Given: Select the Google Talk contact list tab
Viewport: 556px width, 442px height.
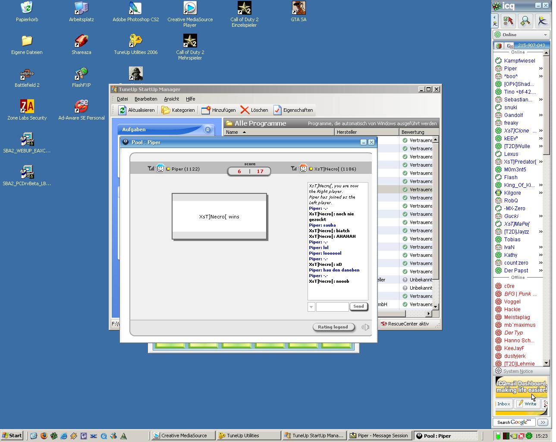Looking at the screenshot, I should coord(510,45).
